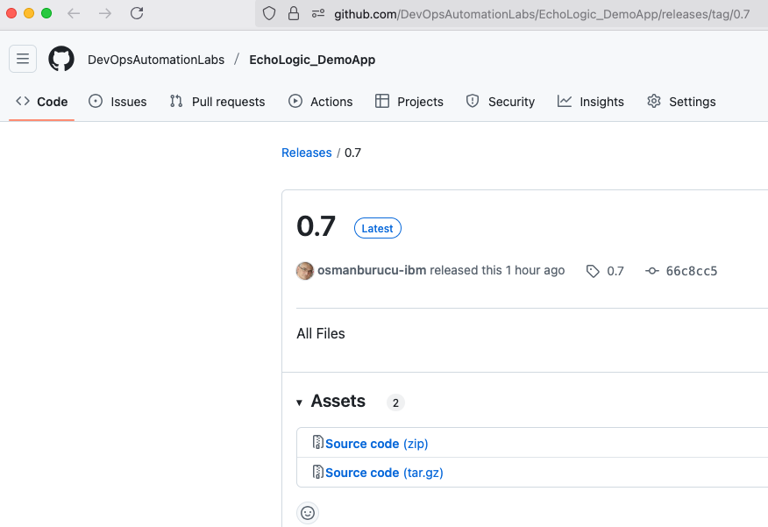This screenshot has width=768, height=527.
Task: Collapse the Assets section triangle
Action: coord(299,402)
